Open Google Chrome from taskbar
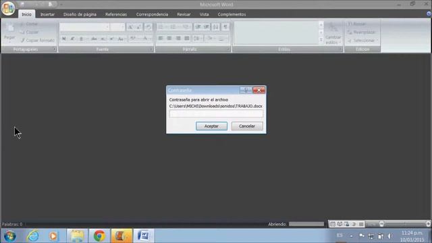This screenshot has width=432, height=243. 99,236
